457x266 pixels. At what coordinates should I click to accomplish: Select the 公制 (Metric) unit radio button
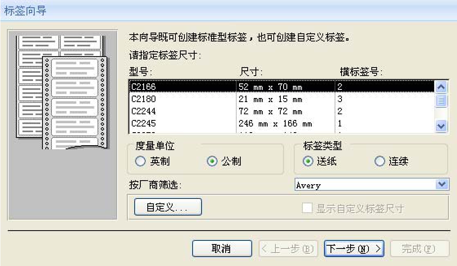[x=211, y=161]
